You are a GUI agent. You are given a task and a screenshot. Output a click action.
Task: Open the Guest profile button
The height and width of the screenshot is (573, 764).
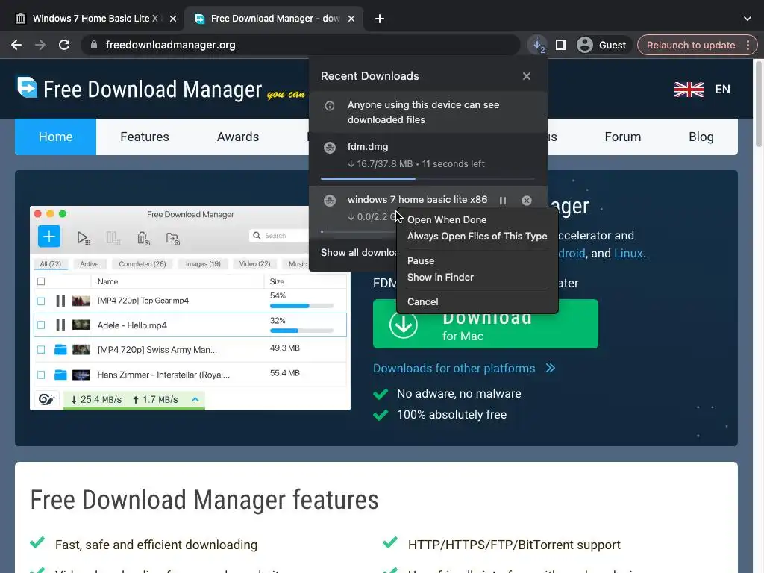point(602,45)
